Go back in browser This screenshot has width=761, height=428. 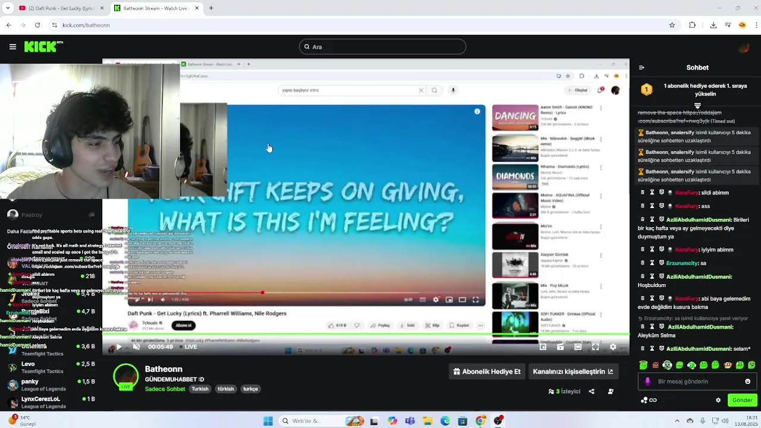click(x=9, y=25)
